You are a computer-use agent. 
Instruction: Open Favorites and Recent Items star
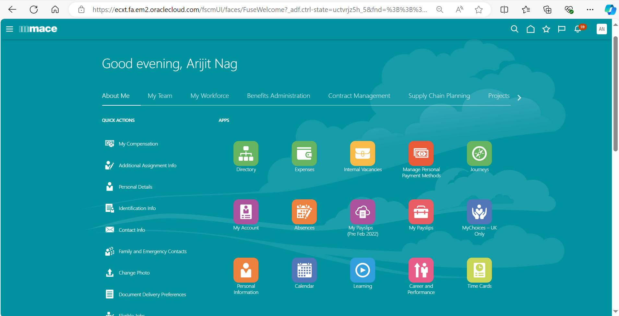click(546, 29)
